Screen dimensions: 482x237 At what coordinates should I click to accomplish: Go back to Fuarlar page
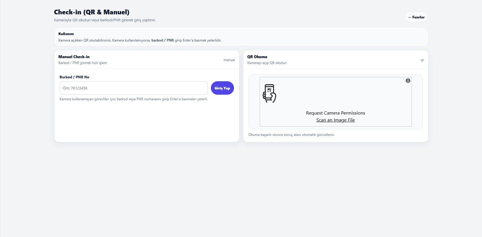[416, 17]
